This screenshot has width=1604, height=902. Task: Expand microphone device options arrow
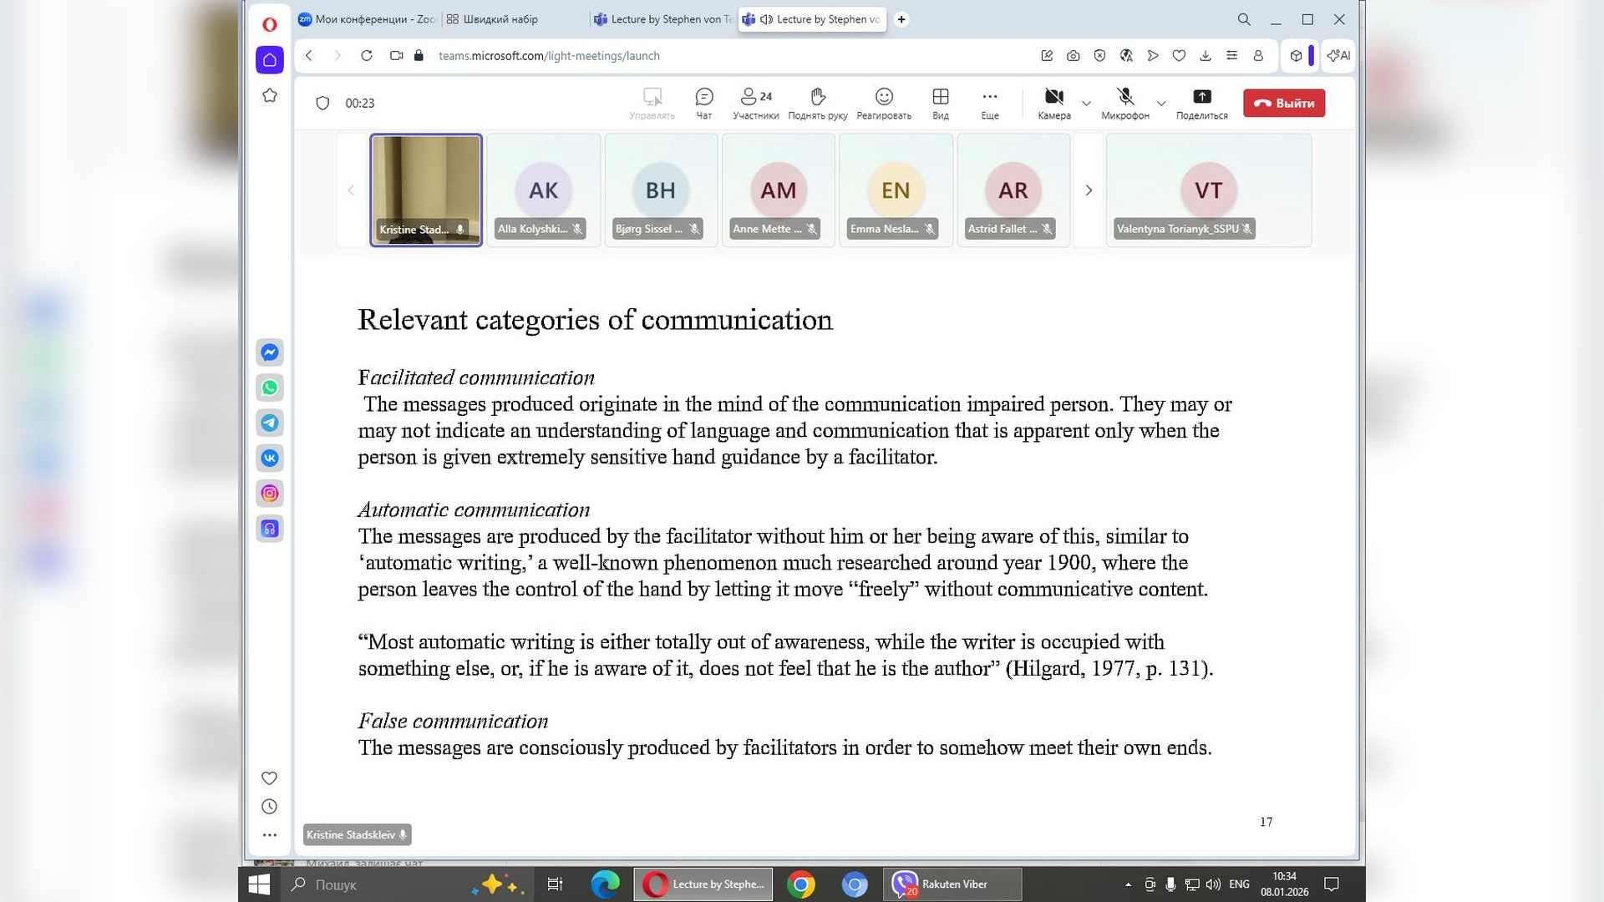pos(1160,104)
